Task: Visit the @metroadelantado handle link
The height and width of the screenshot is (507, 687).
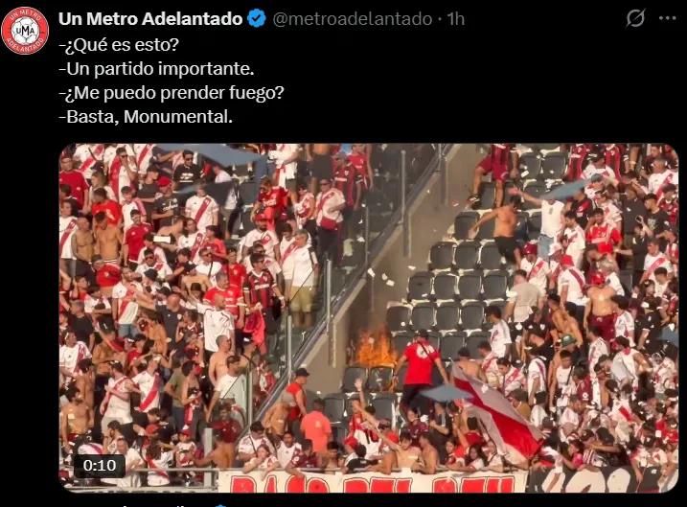Action: [x=353, y=19]
